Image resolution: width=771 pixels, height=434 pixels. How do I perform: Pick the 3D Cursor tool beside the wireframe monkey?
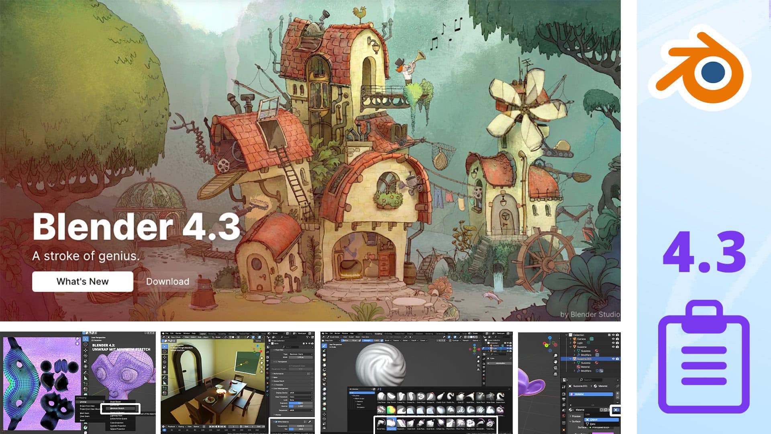(86, 345)
